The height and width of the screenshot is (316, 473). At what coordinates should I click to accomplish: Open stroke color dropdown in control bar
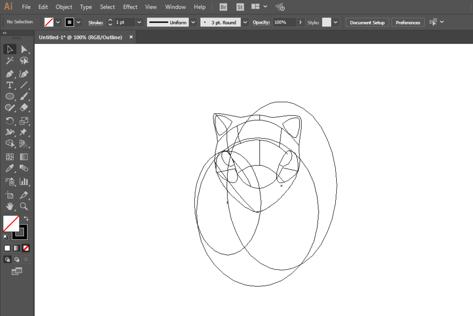coord(79,22)
